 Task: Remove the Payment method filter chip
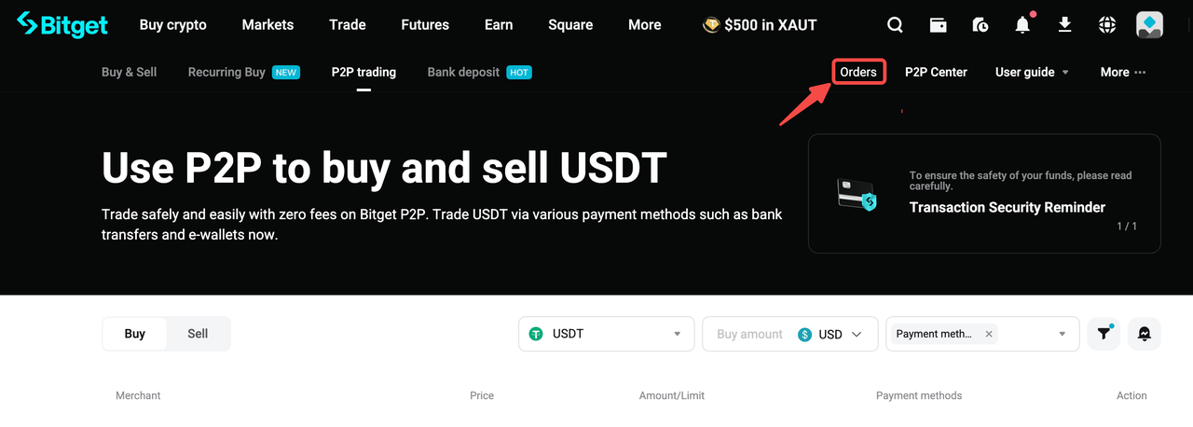(989, 334)
